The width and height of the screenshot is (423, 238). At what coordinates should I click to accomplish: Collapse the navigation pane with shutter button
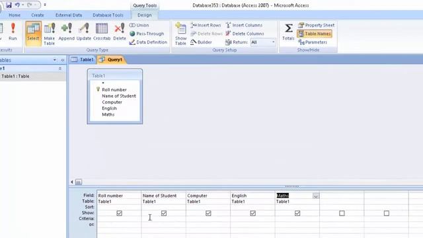63,60
